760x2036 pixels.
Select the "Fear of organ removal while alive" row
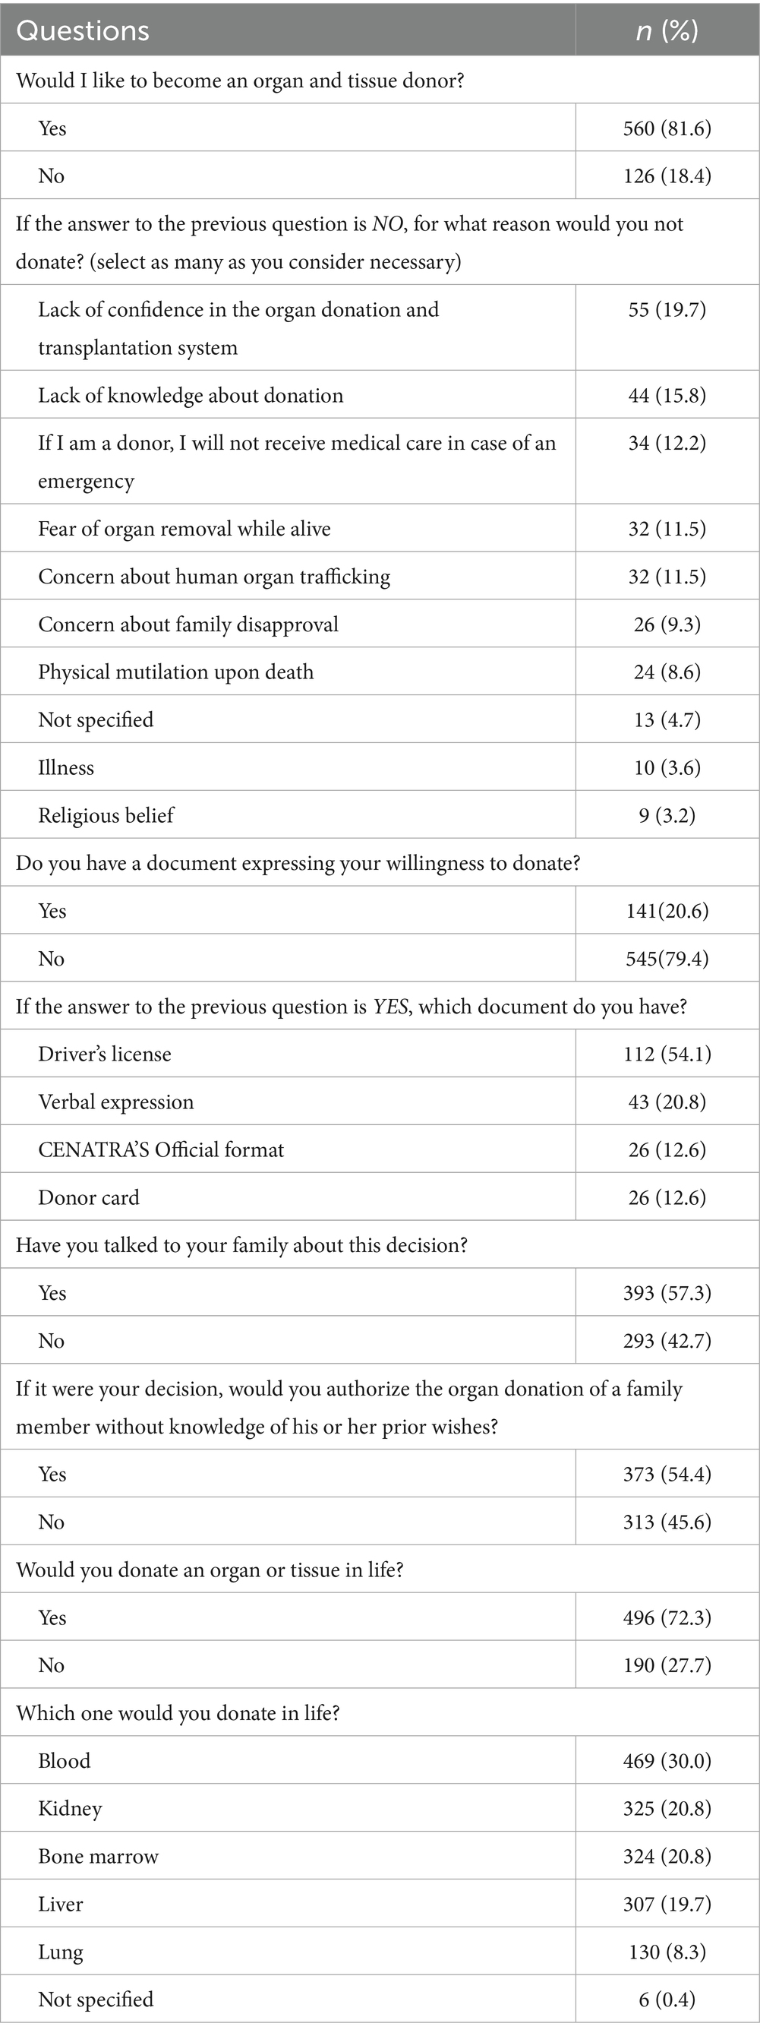point(184,529)
